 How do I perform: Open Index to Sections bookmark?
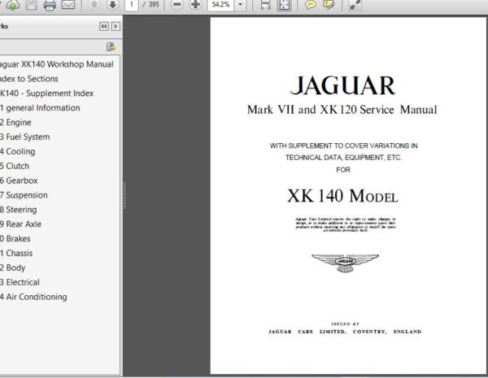(x=29, y=79)
